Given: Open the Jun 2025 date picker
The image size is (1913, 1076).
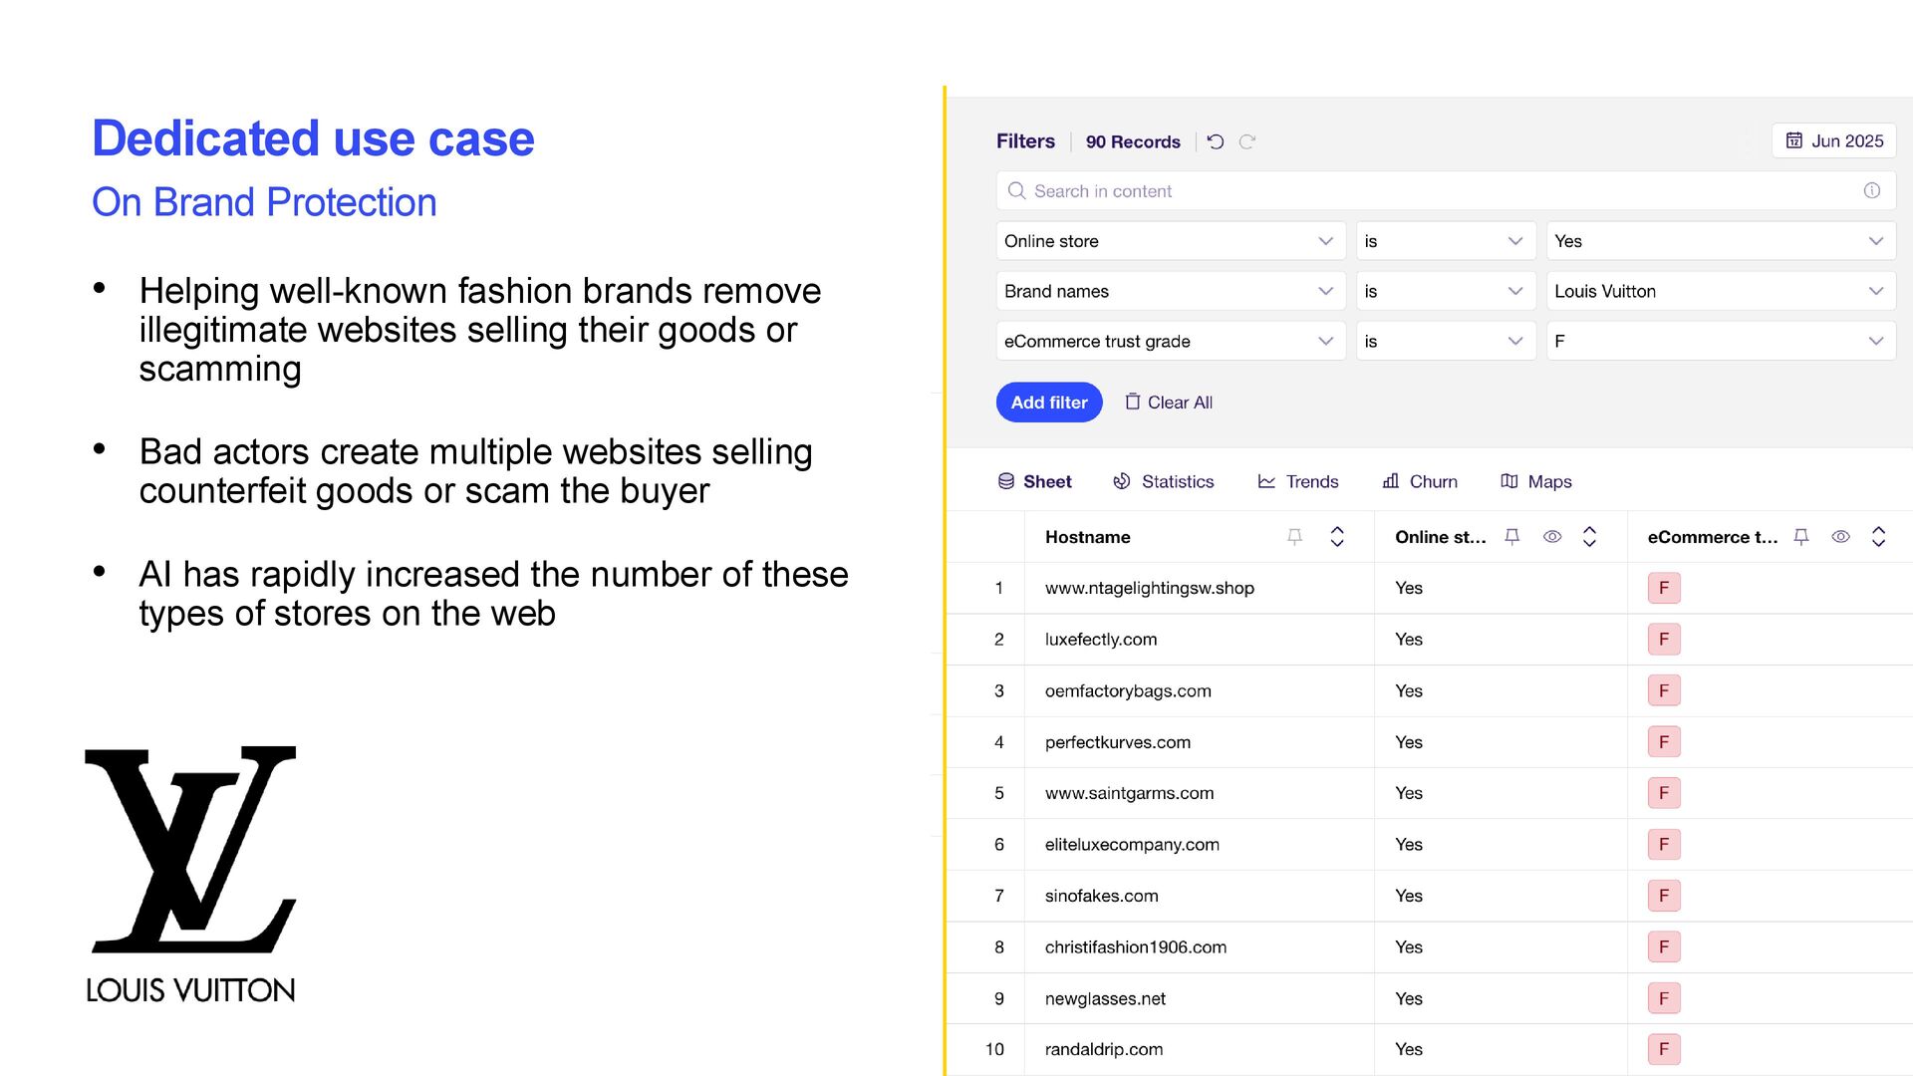Looking at the screenshot, I should click(x=1833, y=140).
